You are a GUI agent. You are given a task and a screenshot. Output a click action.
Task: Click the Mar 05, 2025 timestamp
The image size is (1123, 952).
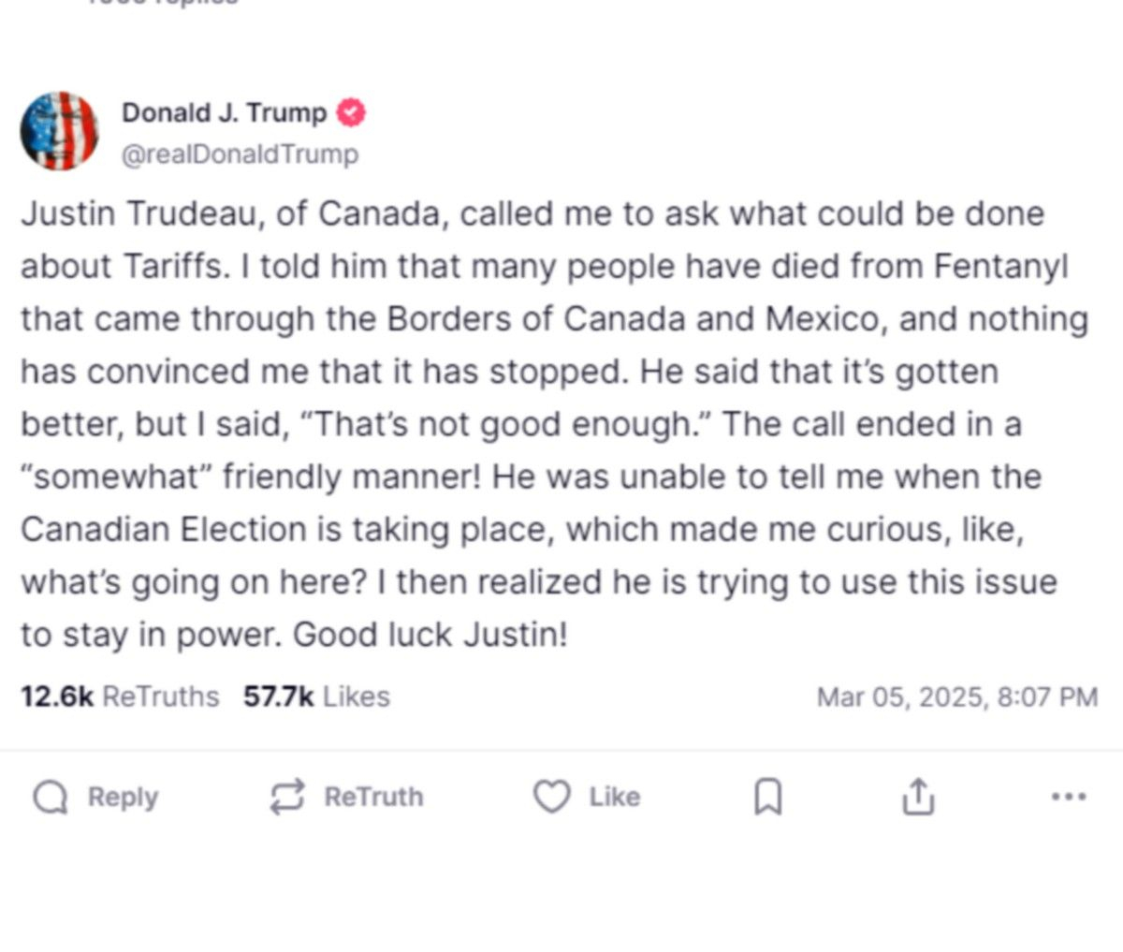pos(956,697)
